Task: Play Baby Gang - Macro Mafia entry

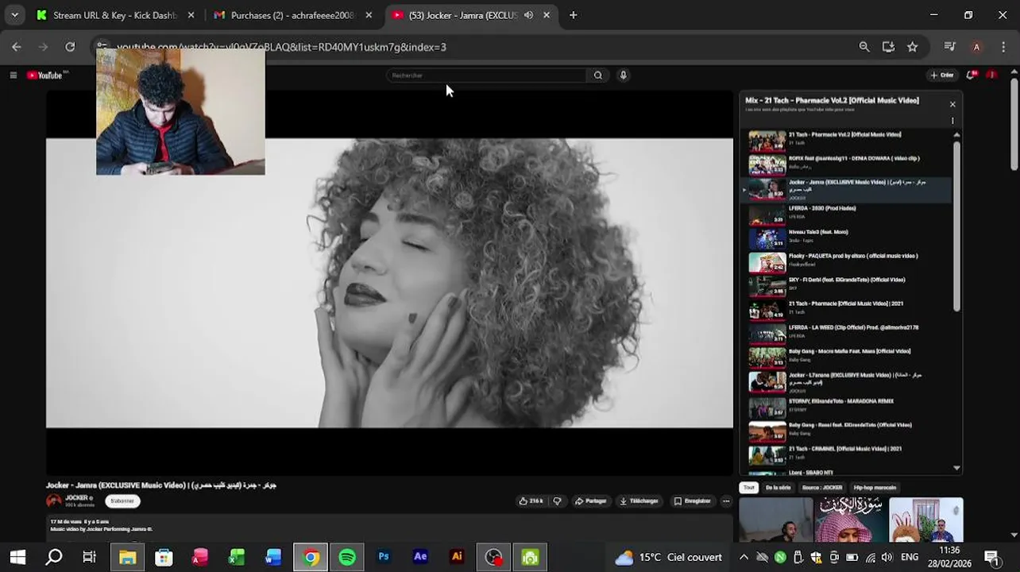Action: (846, 357)
